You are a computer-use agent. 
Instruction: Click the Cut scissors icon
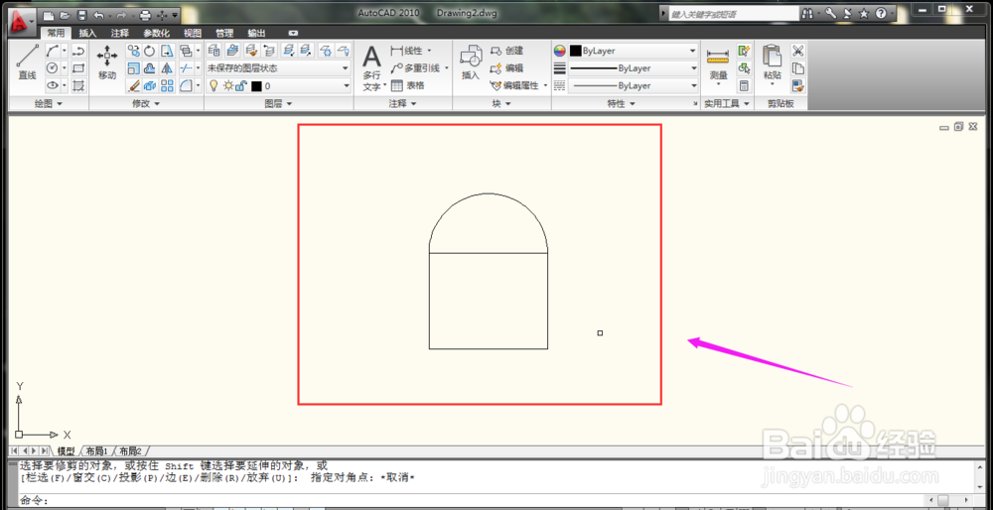tap(798, 51)
